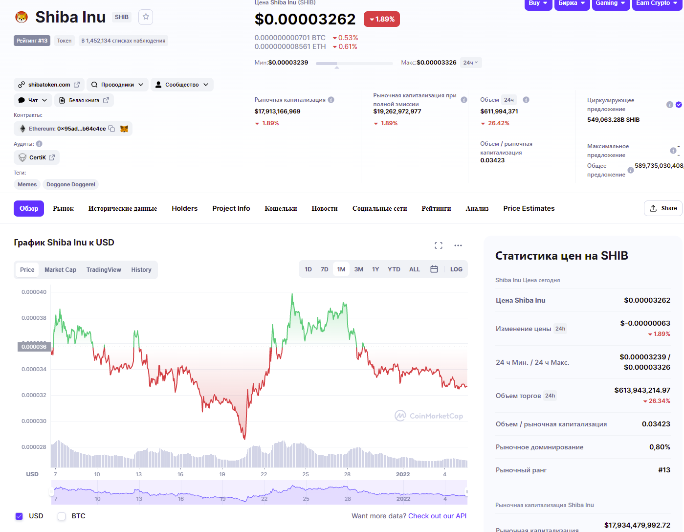The image size is (684, 532).
Task: Switch to the Market tab
Action: [64, 209]
